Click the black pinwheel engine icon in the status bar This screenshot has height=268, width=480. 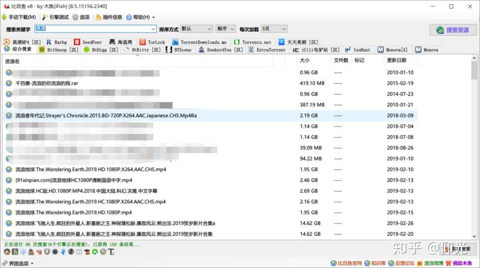(55, 252)
